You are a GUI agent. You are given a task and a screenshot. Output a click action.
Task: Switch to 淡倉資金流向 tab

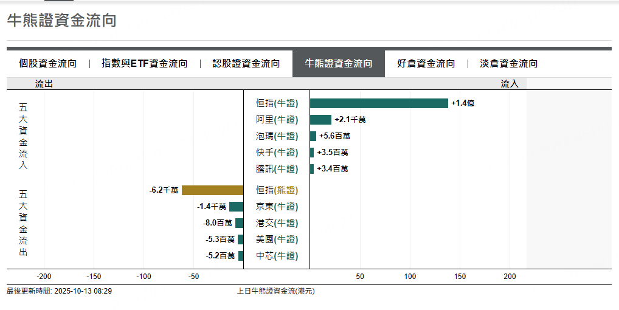pyautogui.click(x=508, y=63)
